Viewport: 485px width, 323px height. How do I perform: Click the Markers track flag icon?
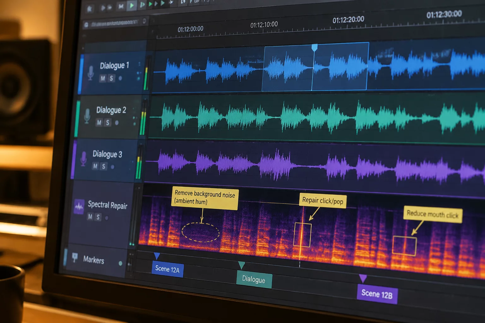(75, 257)
